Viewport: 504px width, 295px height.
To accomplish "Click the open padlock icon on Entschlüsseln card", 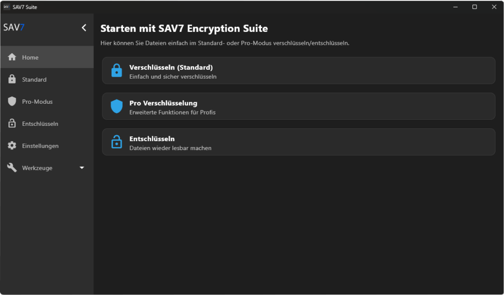I will click(117, 142).
